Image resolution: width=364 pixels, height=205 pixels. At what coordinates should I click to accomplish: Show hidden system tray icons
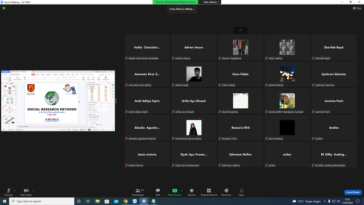325,201
